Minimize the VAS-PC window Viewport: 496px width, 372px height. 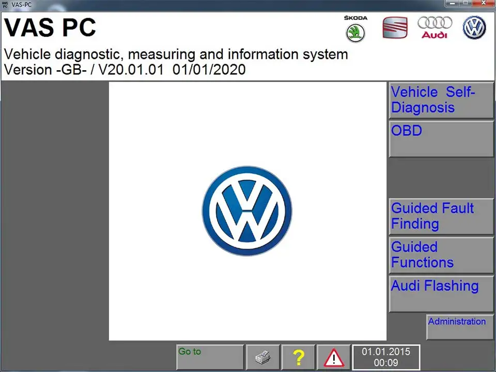click(452, 4)
